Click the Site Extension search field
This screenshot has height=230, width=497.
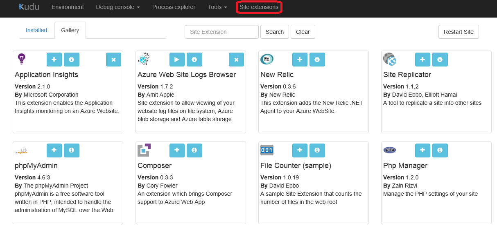pos(221,32)
